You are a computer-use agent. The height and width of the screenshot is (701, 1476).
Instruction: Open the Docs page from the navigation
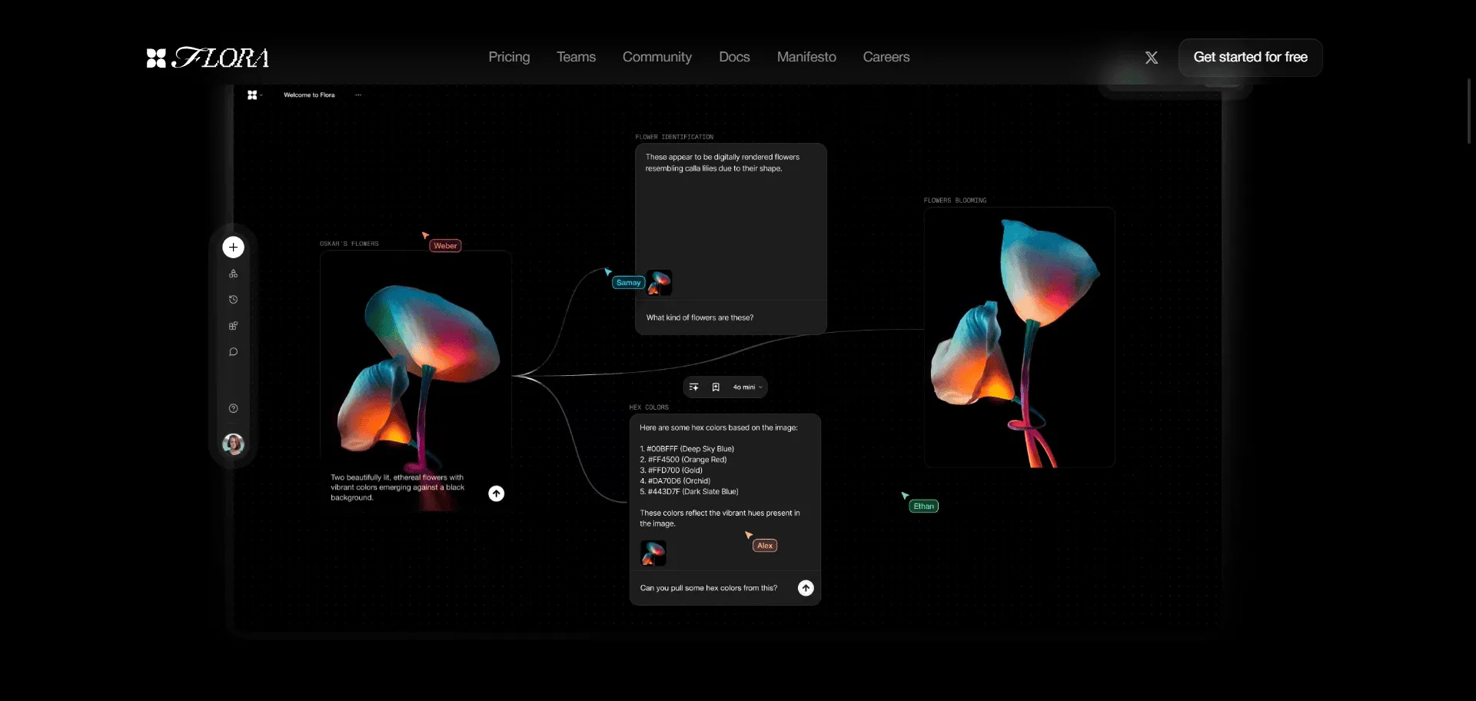[x=734, y=57]
